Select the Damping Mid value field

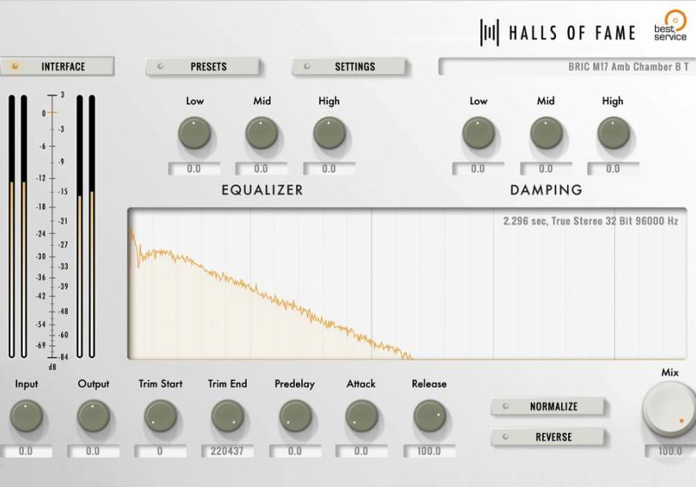pyautogui.click(x=546, y=169)
